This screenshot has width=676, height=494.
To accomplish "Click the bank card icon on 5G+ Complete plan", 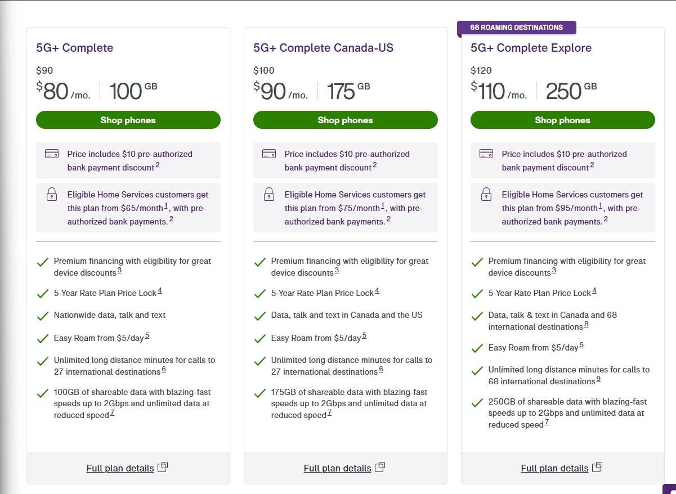I will (x=51, y=154).
